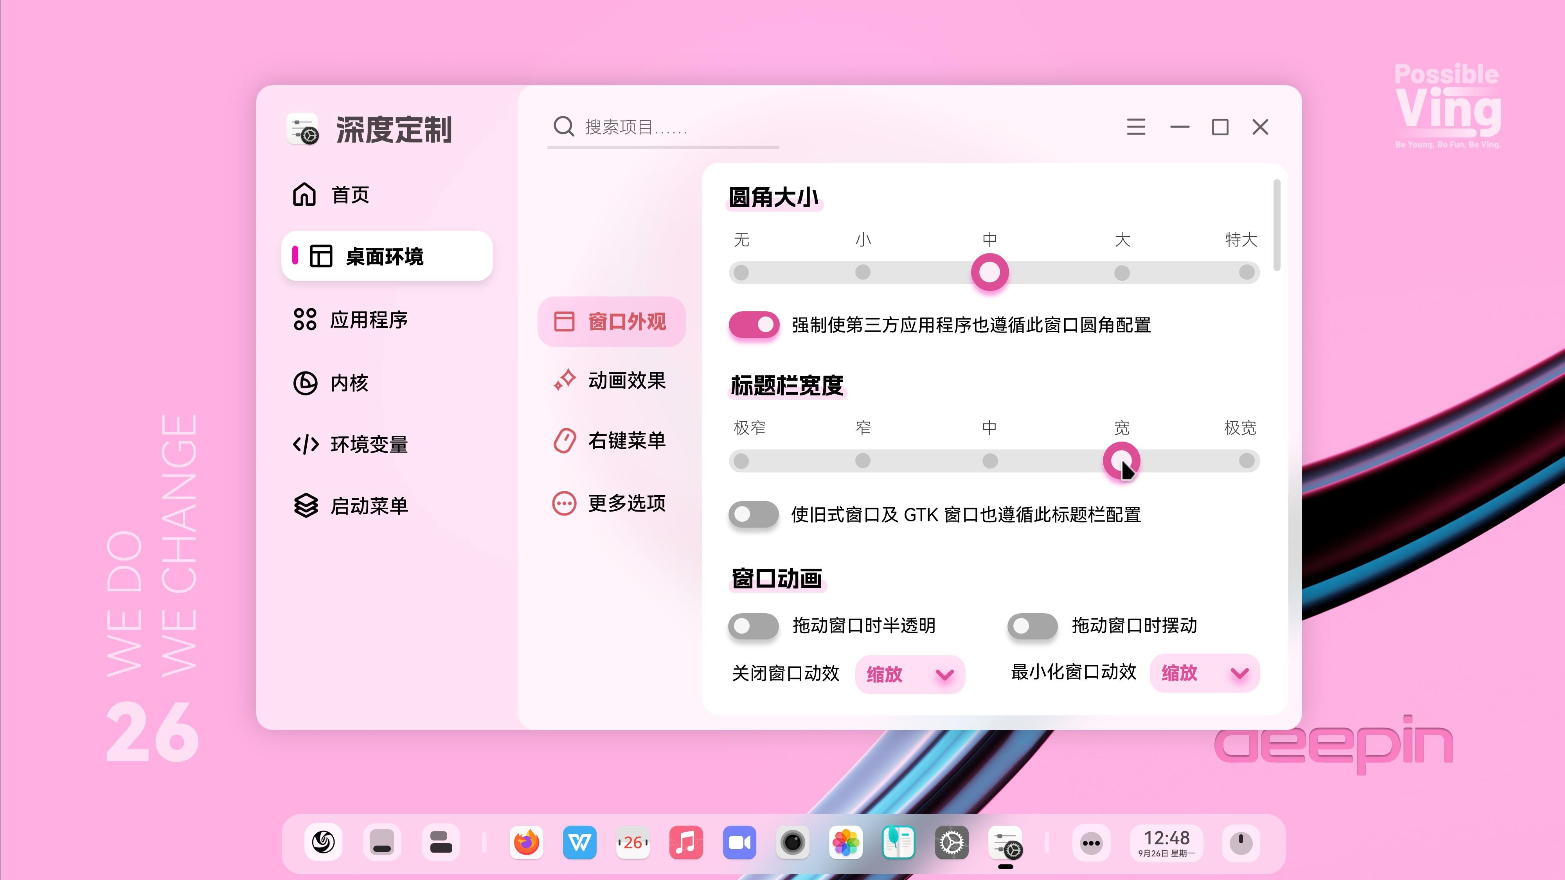Click the settings panel vertical scrollbar
The image size is (1565, 880).
[1277, 225]
